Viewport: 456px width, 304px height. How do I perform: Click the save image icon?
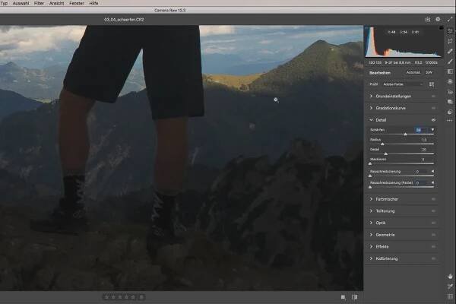pos(428,19)
